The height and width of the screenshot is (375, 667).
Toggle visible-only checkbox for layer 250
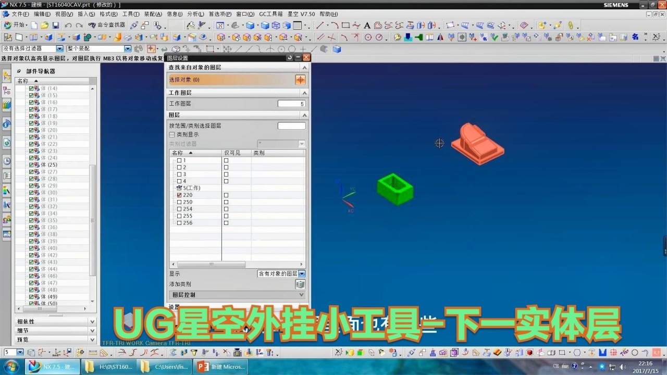226,202
